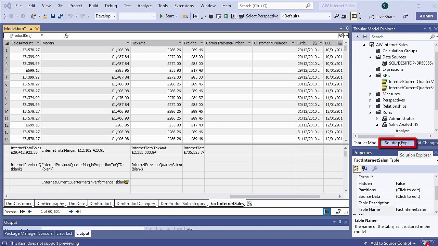This screenshot has height=246, width=438.
Task: Go to the next record
Action: [x=71, y=211]
